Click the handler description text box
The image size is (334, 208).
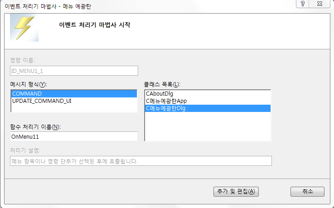pos(140,161)
